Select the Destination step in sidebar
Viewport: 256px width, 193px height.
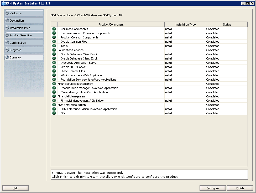click(x=24, y=21)
